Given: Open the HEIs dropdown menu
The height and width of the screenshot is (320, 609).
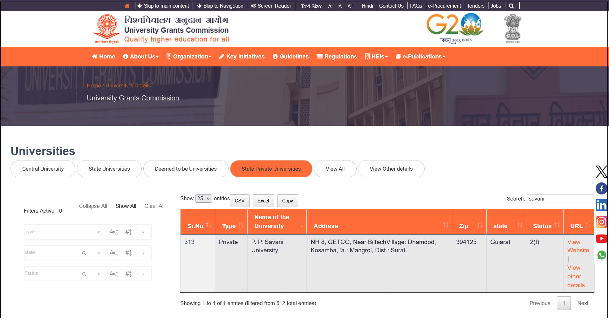Looking at the screenshot, I should pyautogui.click(x=376, y=57).
